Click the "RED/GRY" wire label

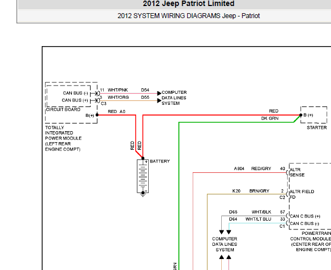pyautogui.click(x=261, y=168)
